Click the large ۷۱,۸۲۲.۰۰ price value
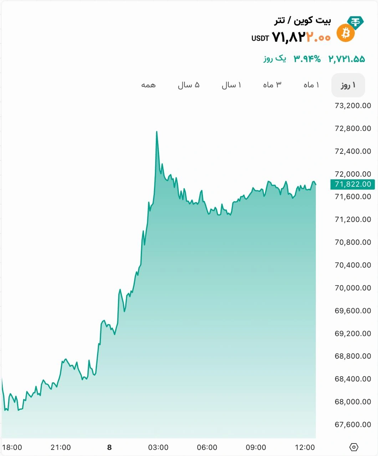The height and width of the screenshot is (456, 378). point(301,37)
